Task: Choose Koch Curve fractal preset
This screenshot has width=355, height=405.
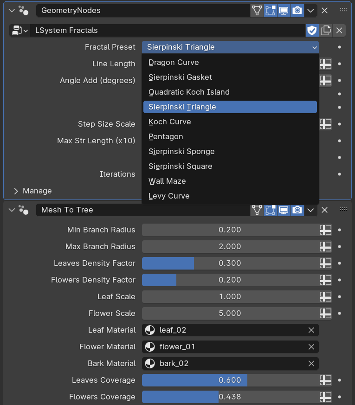Action: (x=170, y=122)
